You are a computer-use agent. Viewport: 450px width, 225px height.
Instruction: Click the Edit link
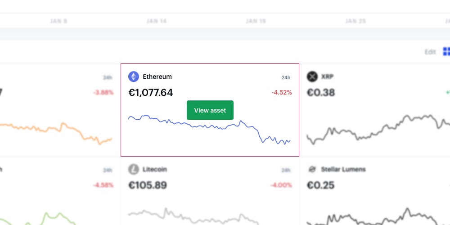[x=430, y=52]
